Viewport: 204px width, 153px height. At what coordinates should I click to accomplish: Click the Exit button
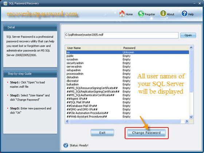pos(102,133)
